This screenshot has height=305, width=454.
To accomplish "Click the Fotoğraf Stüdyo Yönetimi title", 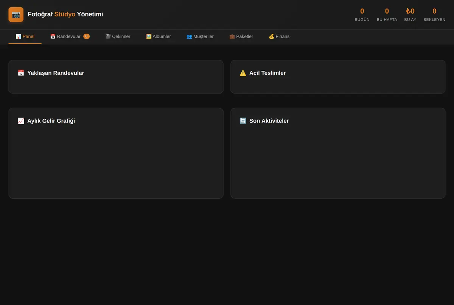I will (x=65, y=14).
